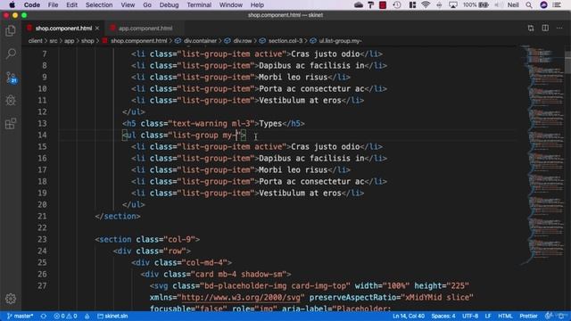571x321 pixels.
Task: Click the red square menu bar icon
Action: tap(383, 5)
